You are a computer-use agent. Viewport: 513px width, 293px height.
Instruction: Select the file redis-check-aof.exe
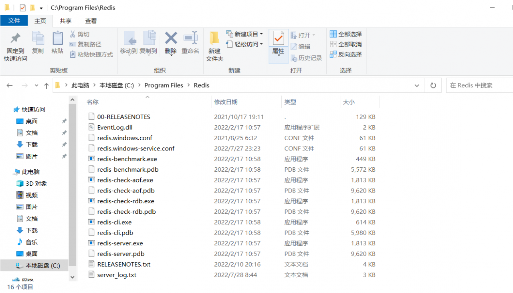125,180
